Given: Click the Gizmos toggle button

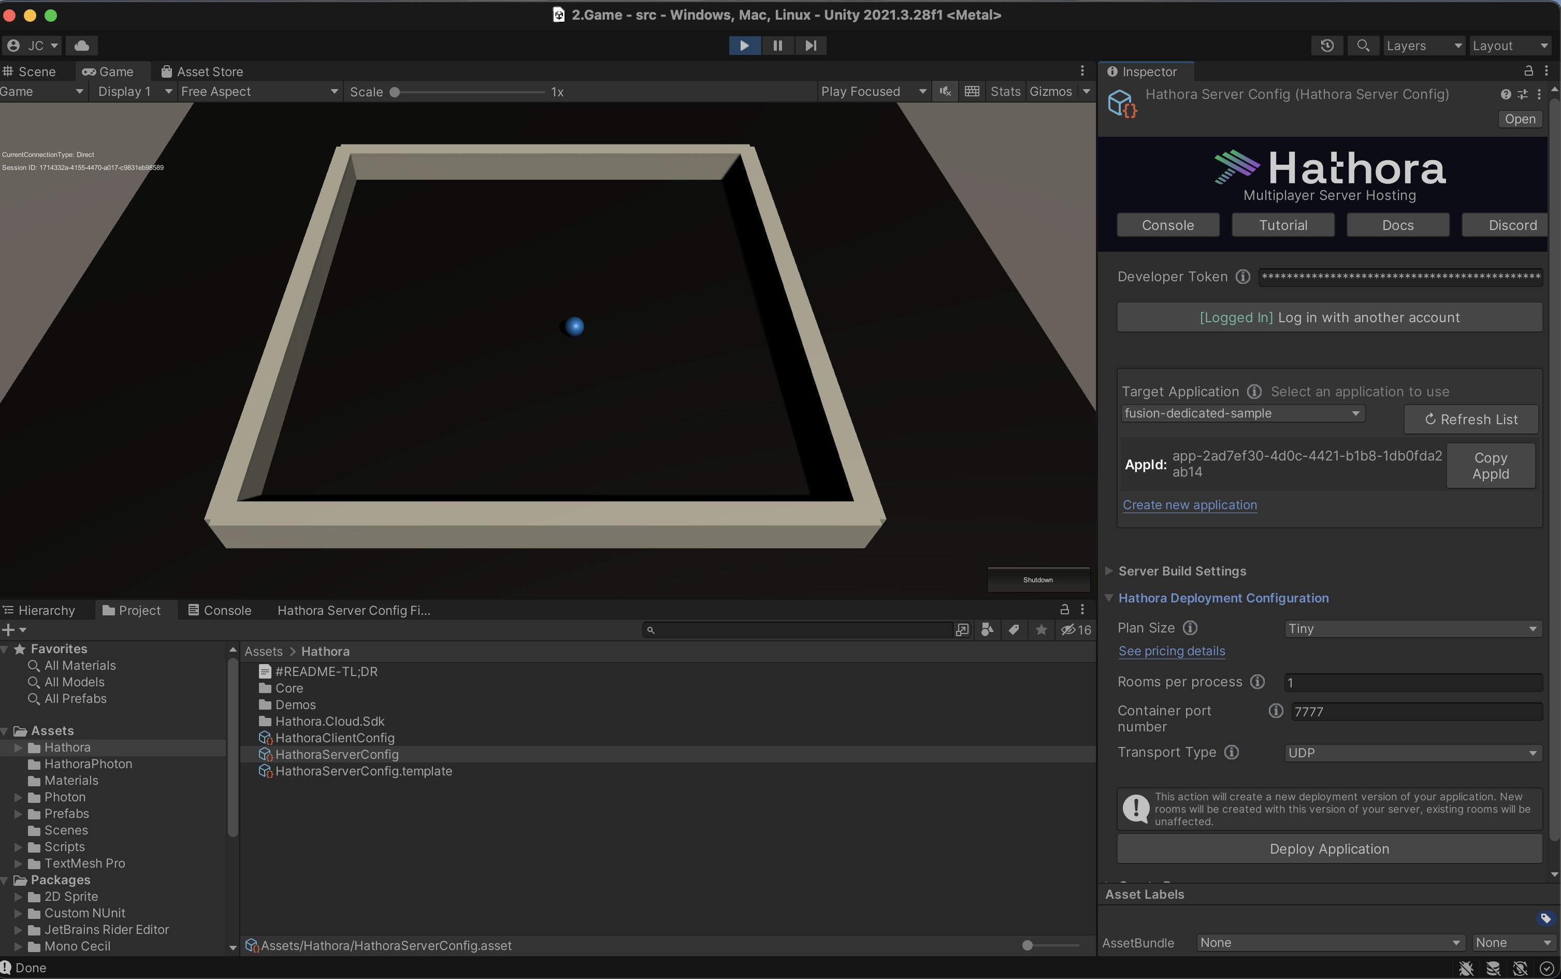Looking at the screenshot, I should 1048,91.
